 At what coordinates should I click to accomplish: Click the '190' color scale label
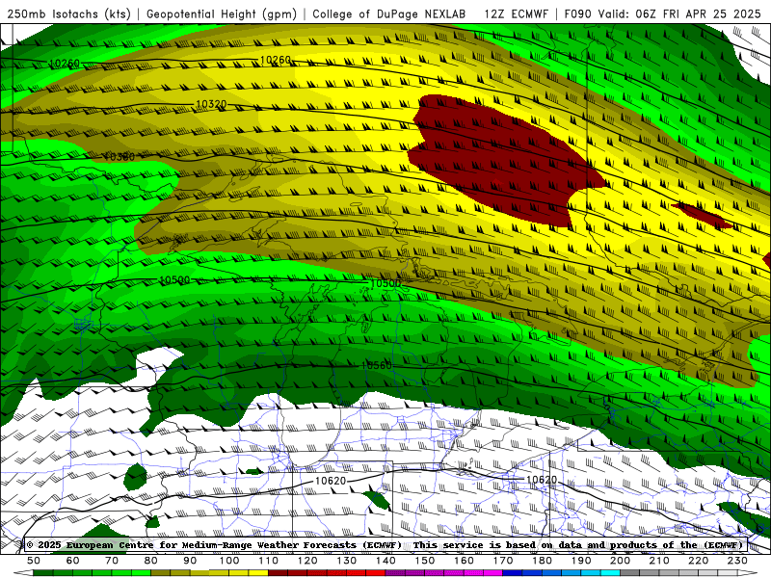pos(582,561)
